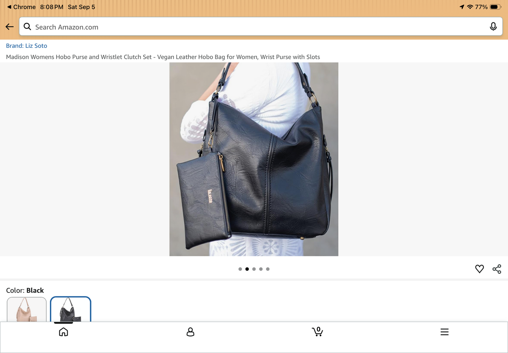Open the shopping cart icon

point(317,332)
